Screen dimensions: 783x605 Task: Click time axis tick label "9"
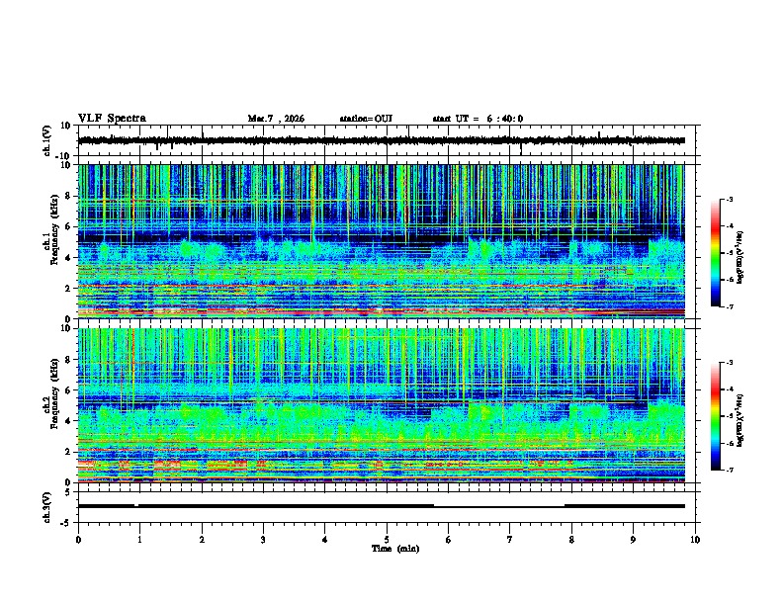pos(633,540)
